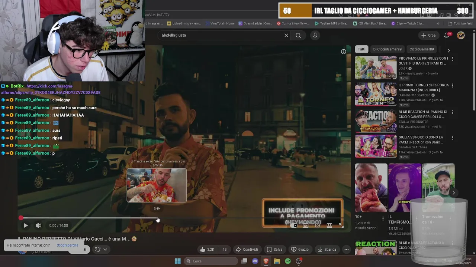Click the red playhead at the timeline start

click(x=21, y=218)
